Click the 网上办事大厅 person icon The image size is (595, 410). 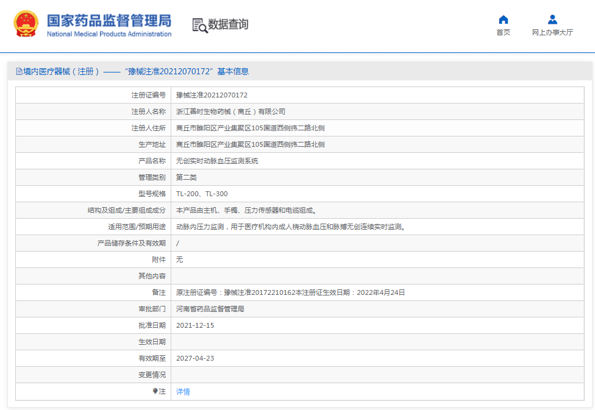tap(552, 19)
